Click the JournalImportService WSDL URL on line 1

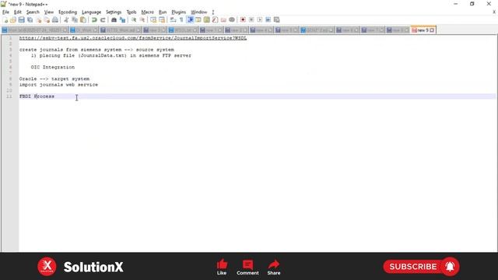tap(133, 38)
